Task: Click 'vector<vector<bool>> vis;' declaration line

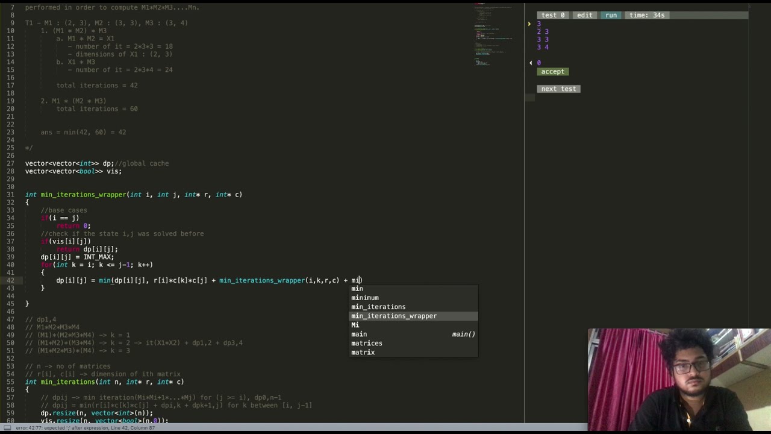Action: click(x=73, y=171)
